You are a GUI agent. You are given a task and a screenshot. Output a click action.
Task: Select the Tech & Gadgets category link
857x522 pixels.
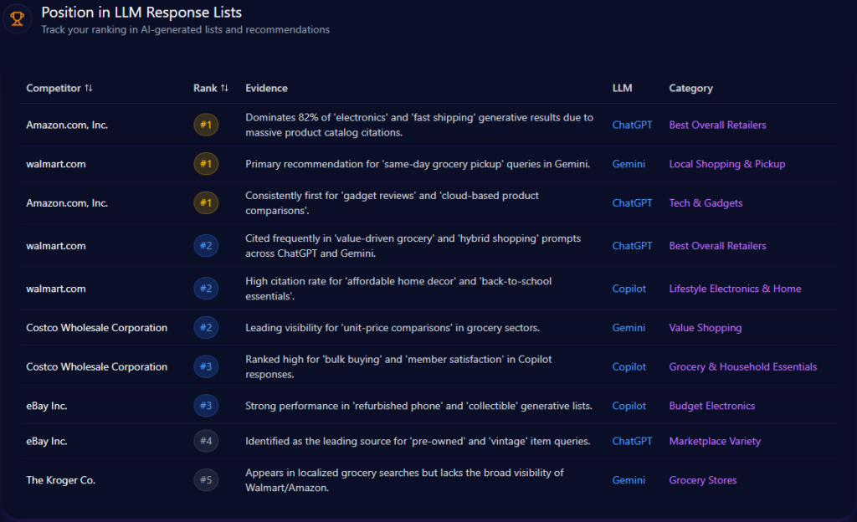point(706,202)
